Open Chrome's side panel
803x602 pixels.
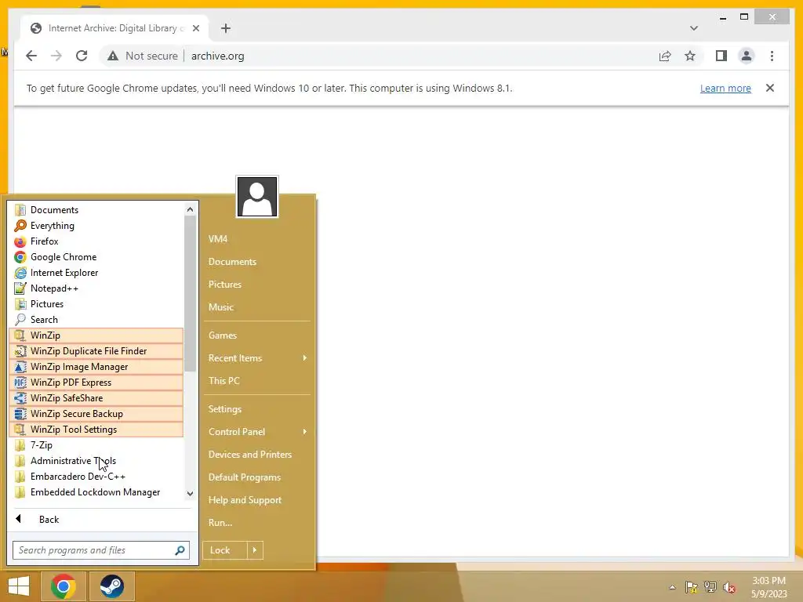(x=721, y=56)
